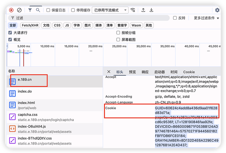Select the e.189.cn request row
This screenshot has height=153, width=226.
(55, 82)
